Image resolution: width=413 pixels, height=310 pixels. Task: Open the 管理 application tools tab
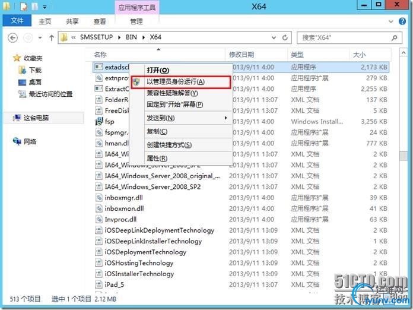[x=136, y=21]
